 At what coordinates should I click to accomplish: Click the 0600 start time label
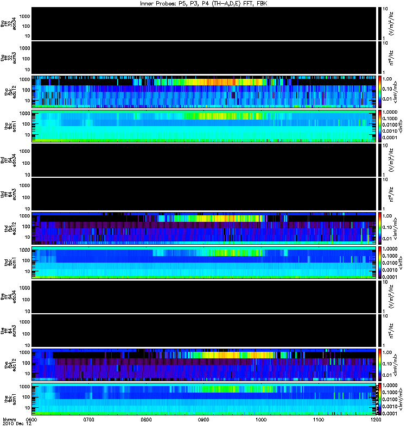(x=31, y=420)
